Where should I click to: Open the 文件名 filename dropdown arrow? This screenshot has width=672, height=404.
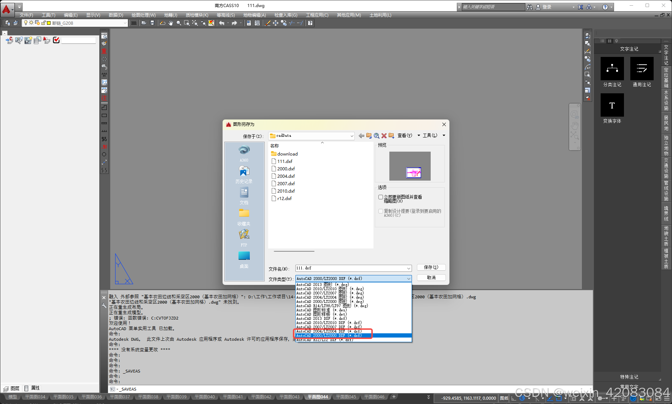click(408, 269)
